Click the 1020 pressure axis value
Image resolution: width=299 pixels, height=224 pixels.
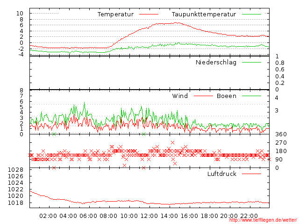coord(15,196)
